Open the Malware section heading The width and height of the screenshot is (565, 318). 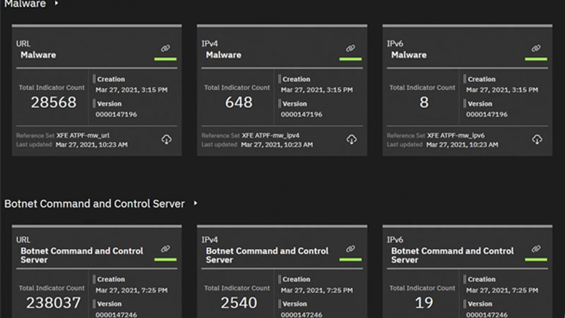tap(25, 4)
